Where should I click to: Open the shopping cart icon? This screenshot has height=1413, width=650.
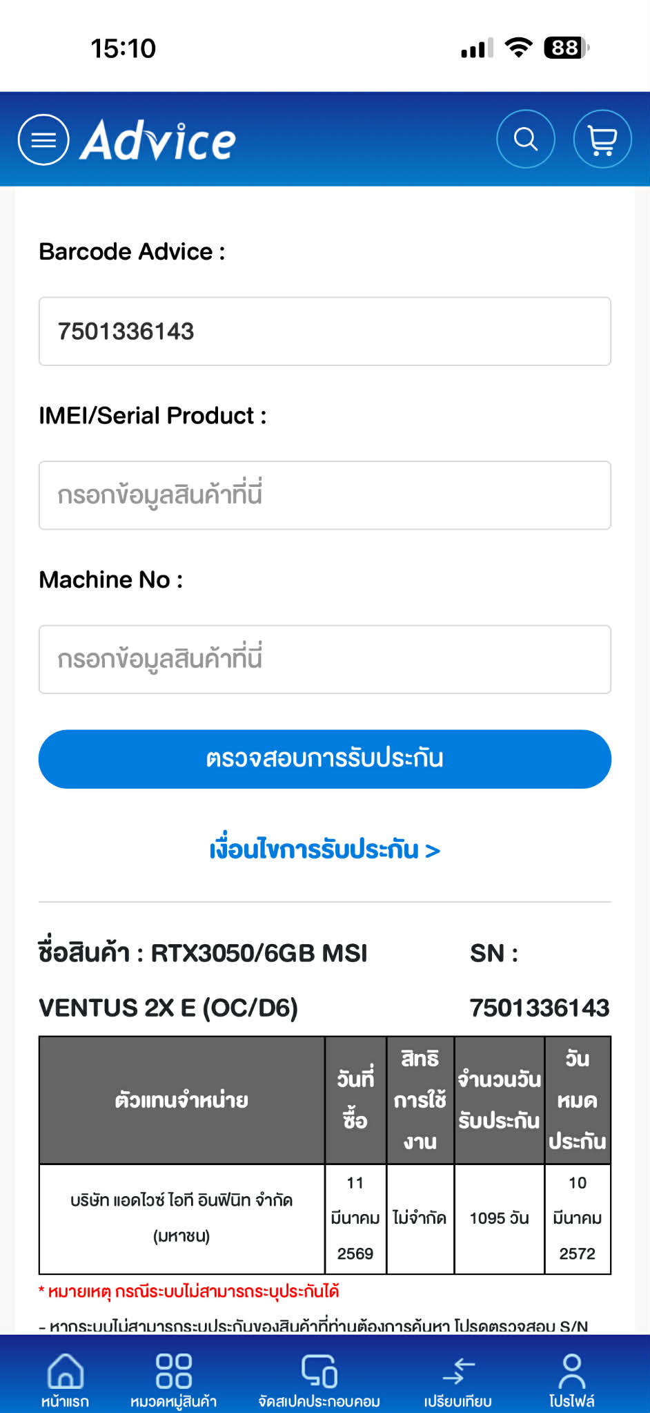click(602, 140)
